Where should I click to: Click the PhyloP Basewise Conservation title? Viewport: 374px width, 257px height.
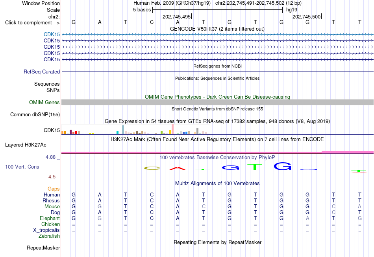tap(217, 158)
